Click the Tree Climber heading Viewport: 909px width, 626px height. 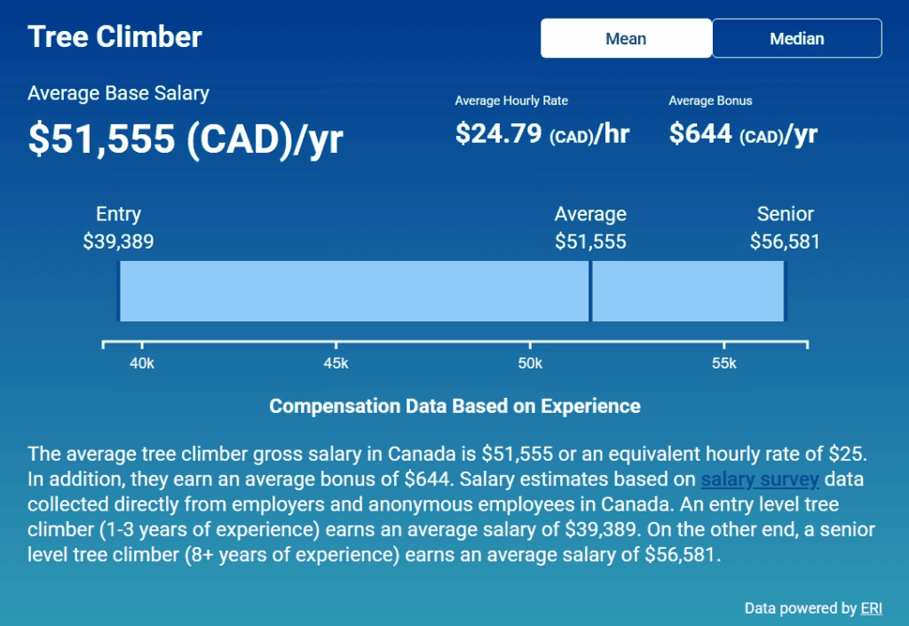coord(115,36)
